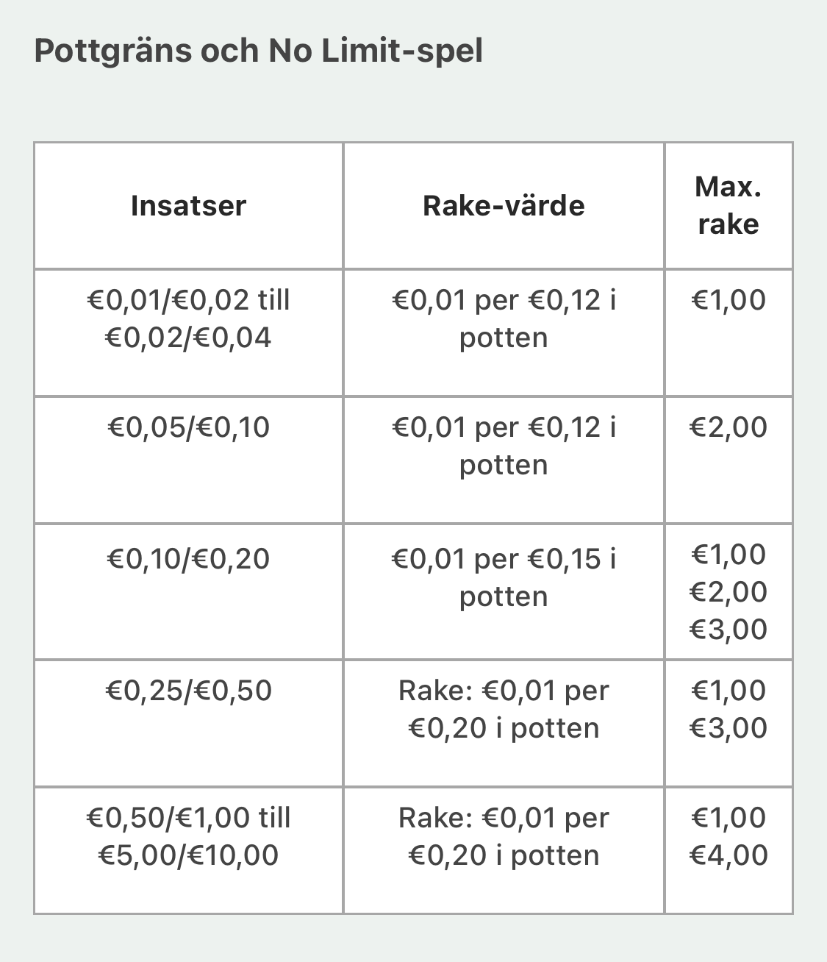
Task: Click the rake value for €0,01/€0,02 stakes
Action: [x=504, y=318]
